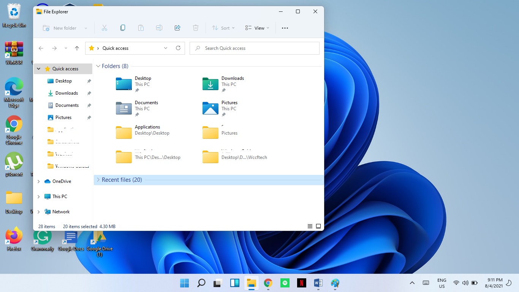Click the Delete trash icon
The height and width of the screenshot is (292, 519).
click(x=195, y=28)
